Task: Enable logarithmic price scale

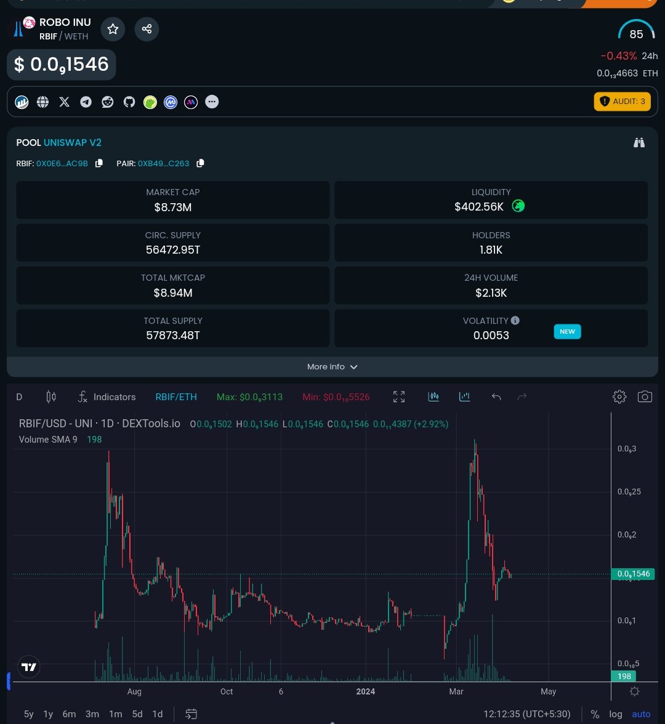Action: click(x=615, y=714)
